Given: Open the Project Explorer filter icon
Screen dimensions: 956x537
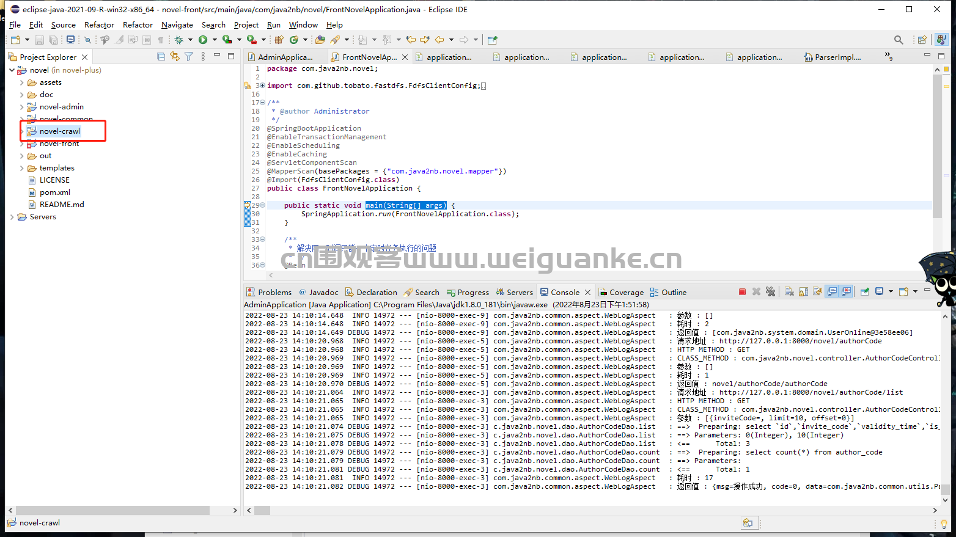Looking at the screenshot, I should point(189,57).
